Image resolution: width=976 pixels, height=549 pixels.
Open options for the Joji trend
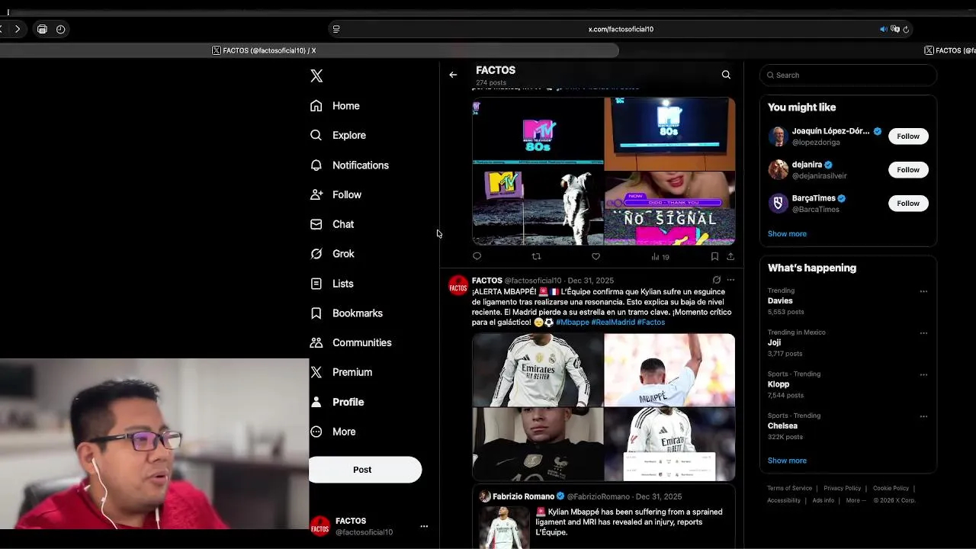(x=923, y=333)
